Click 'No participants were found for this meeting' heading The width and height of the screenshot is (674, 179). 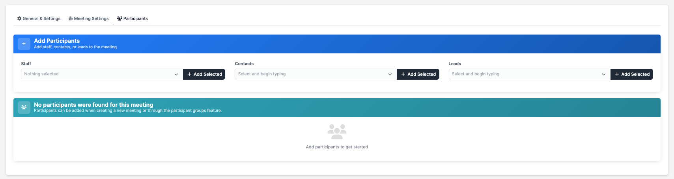tap(93, 105)
